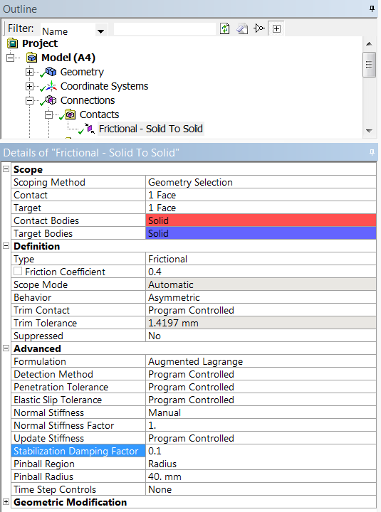The width and height of the screenshot is (381, 512).
Task: Collapse the Connections tree node
Action: click(x=29, y=100)
